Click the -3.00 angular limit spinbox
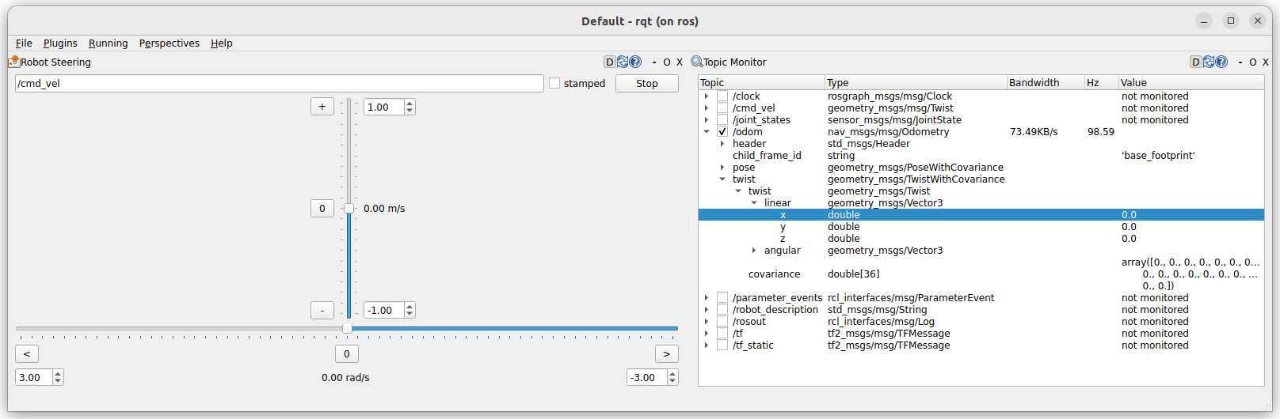Screen dimensions: 1280x419 pyautogui.click(x=653, y=378)
